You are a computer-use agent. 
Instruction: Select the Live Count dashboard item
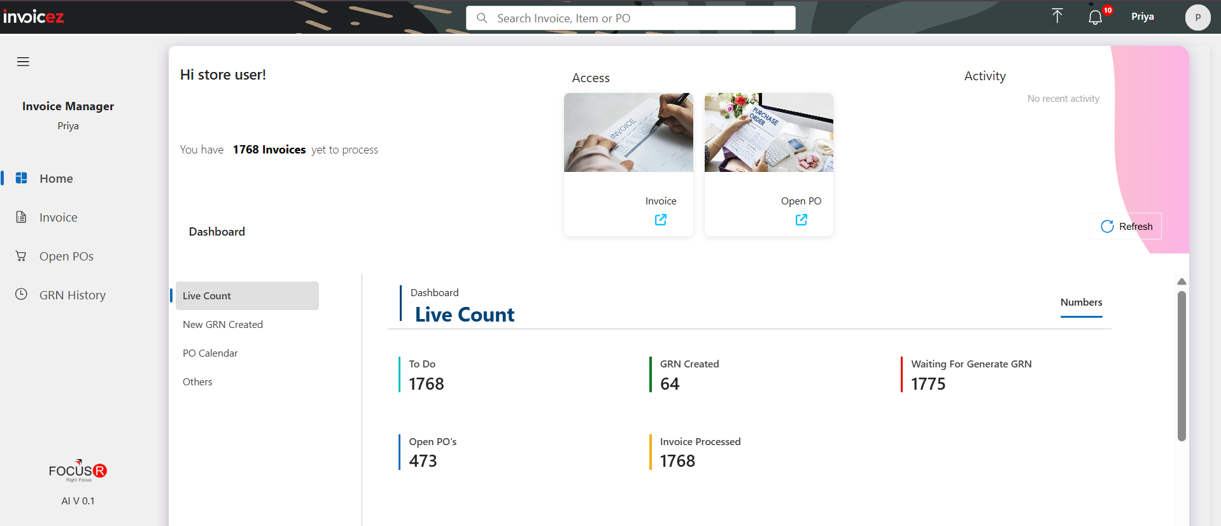pyautogui.click(x=247, y=296)
